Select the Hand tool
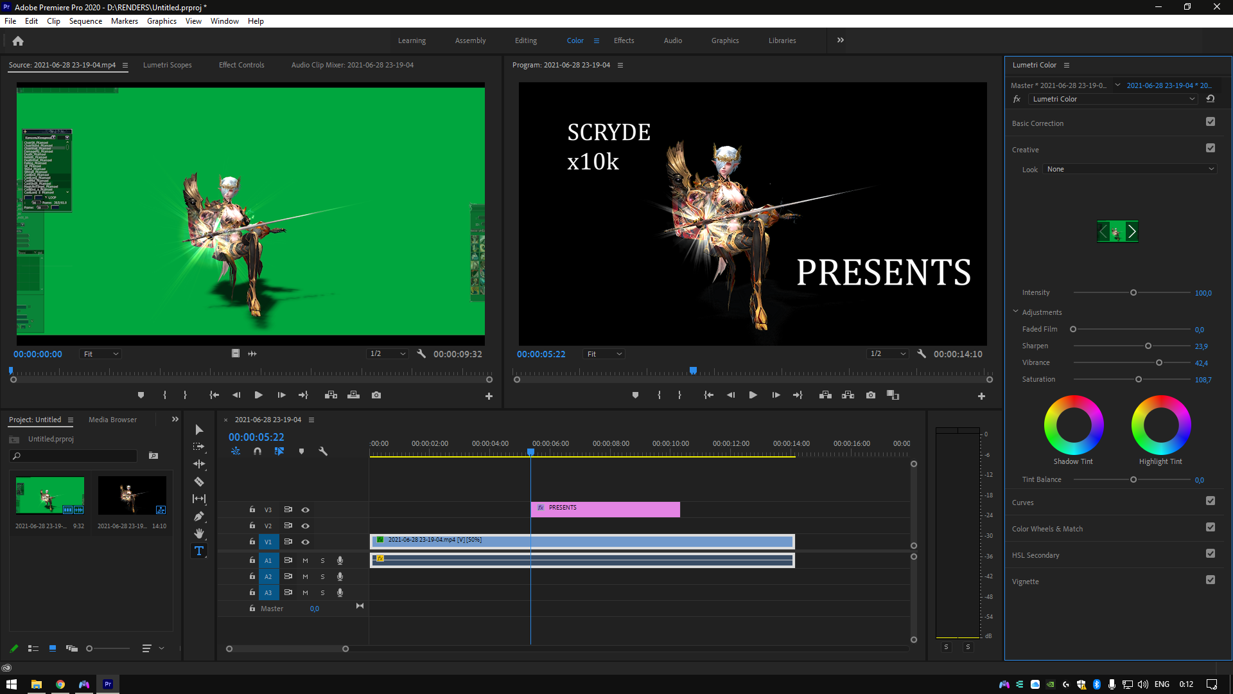The height and width of the screenshot is (694, 1233). click(x=199, y=533)
